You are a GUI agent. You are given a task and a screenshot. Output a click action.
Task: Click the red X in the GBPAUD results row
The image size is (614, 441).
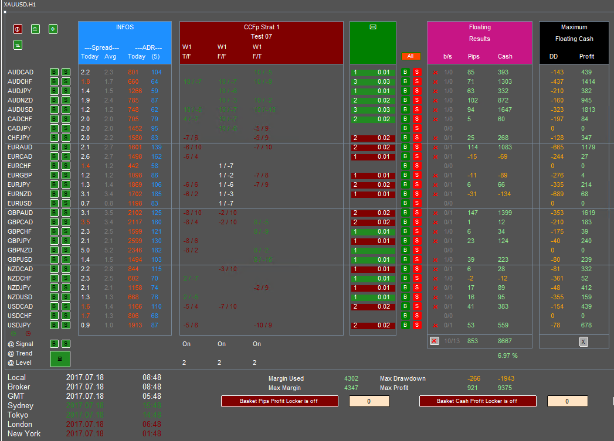point(435,213)
